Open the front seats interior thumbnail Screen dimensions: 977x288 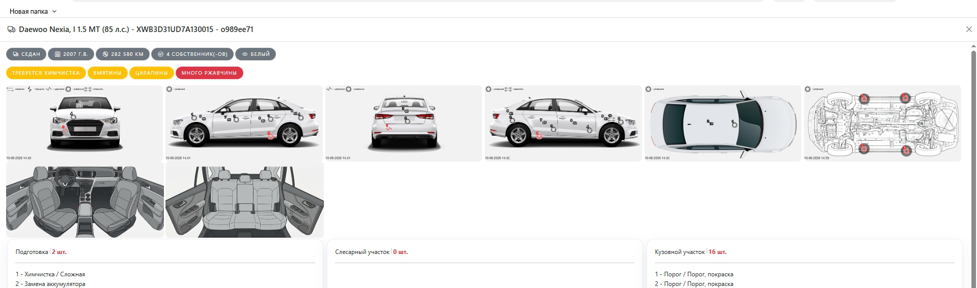pyautogui.click(x=85, y=200)
